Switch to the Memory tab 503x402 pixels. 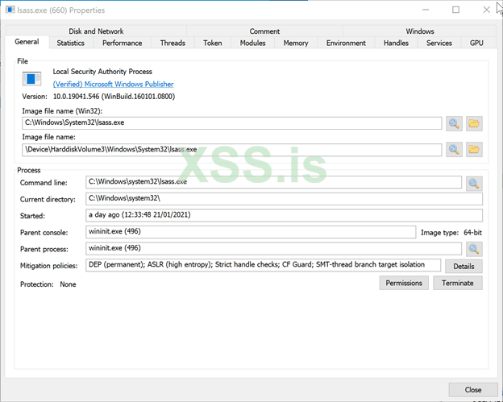point(296,43)
